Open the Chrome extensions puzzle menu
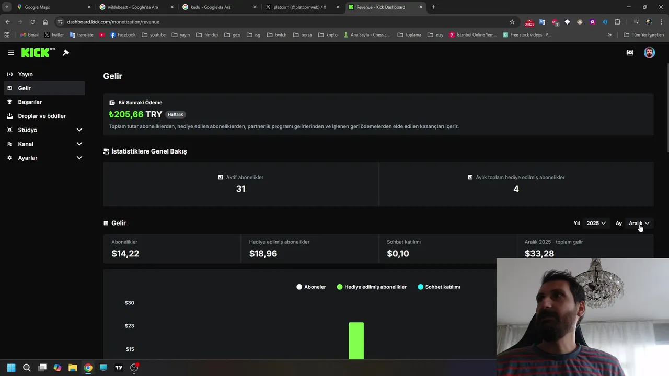Screen dimensions: 669x376 pyautogui.click(x=617, y=22)
